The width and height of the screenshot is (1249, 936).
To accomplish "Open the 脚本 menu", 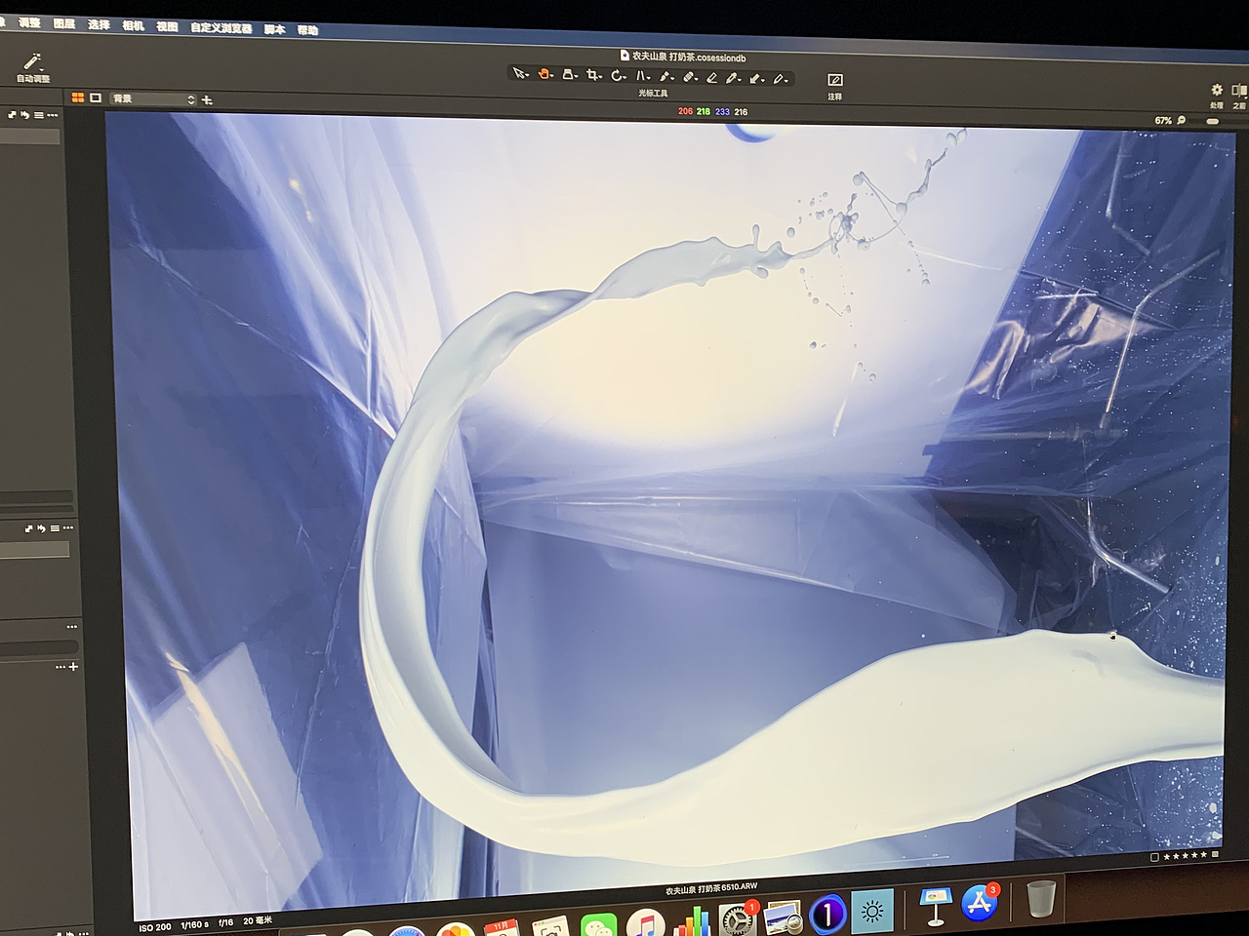I will [x=275, y=29].
